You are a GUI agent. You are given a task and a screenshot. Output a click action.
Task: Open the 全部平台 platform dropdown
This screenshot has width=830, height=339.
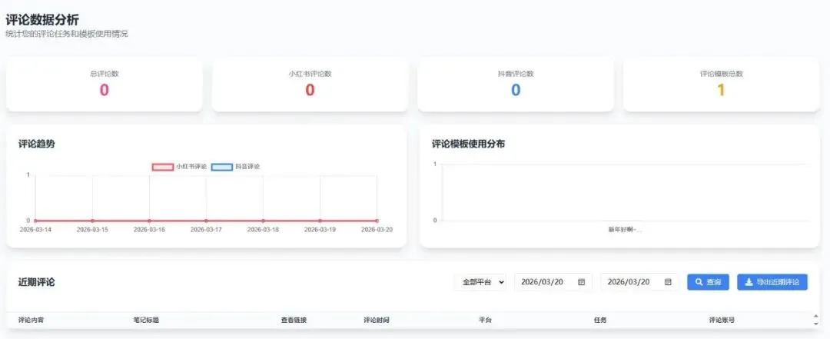480,282
